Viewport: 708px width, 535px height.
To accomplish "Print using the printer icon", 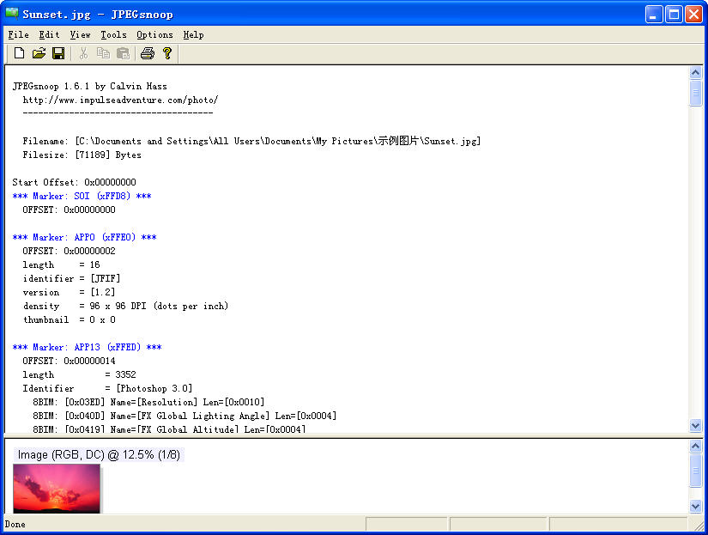I will [x=148, y=53].
